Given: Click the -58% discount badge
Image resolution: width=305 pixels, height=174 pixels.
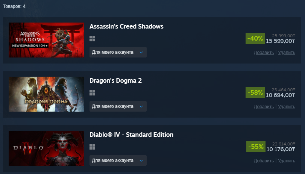Looking at the screenshot, I should click(x=255, y=93).
